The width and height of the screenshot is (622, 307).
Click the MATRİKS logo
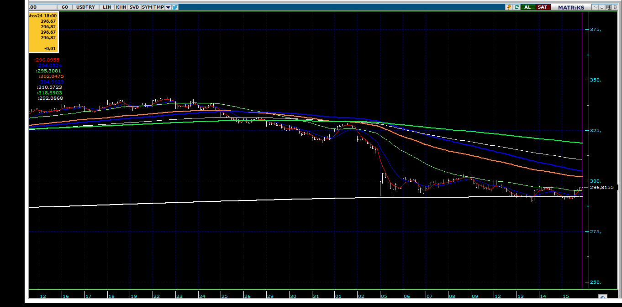[x=571, y=7]
